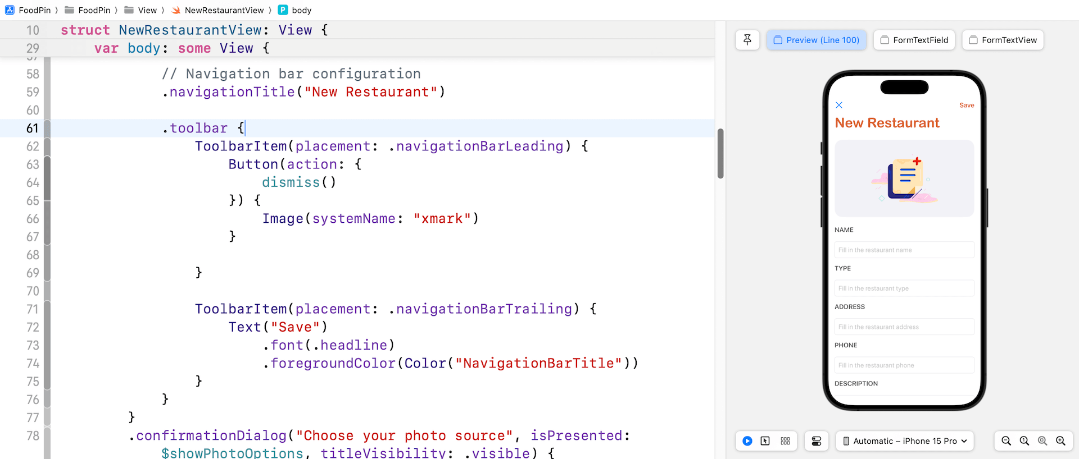Click the NewRestaurantView breadcrumb item
This screenshot has height=459, width=1079.
click(224, 10)
